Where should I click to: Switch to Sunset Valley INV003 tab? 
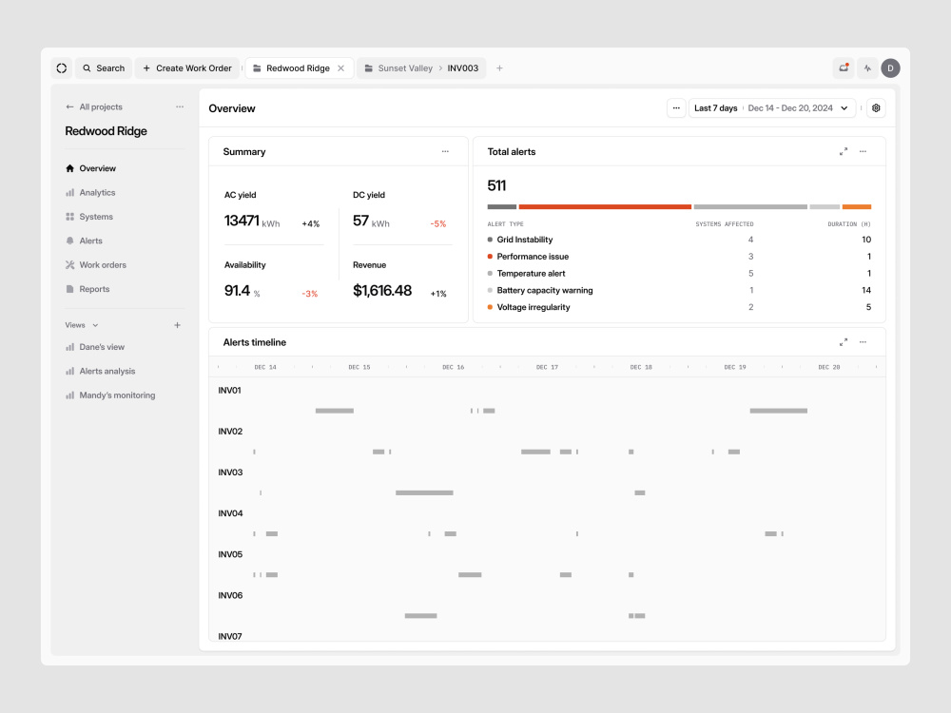coord(421,67)
